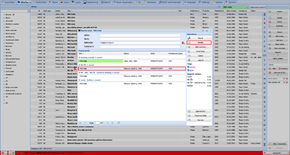Select Audiobooks in the left tree
The image size is (290, 155).
pyautogui.click(x=10, y=37)
